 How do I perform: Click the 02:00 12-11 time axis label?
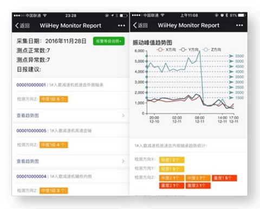tap(177, 120)
